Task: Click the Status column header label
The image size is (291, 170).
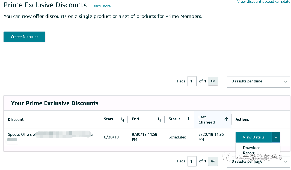Action: (x=174, y=119)
